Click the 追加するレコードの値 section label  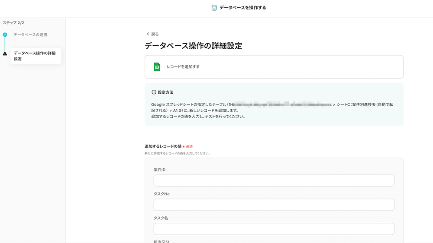click(x=163, y=146)
